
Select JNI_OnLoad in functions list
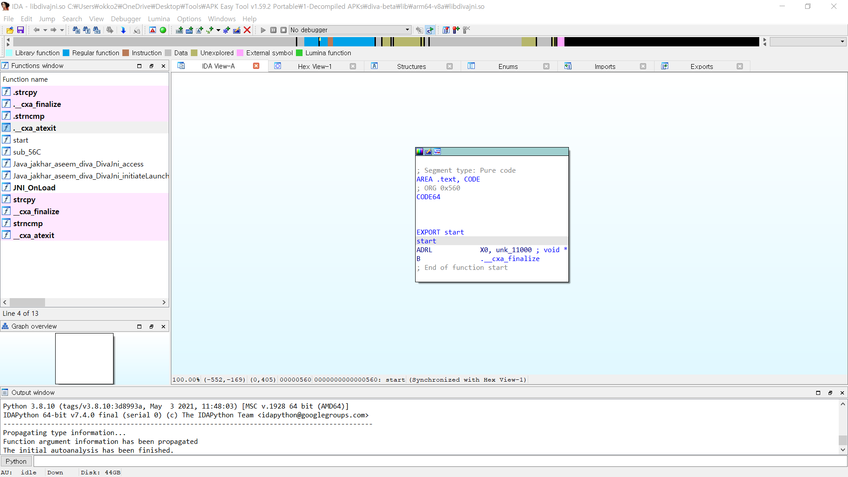coord(34,188)
